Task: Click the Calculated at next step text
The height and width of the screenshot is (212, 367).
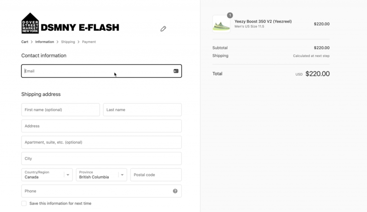Action: (311, 56)
